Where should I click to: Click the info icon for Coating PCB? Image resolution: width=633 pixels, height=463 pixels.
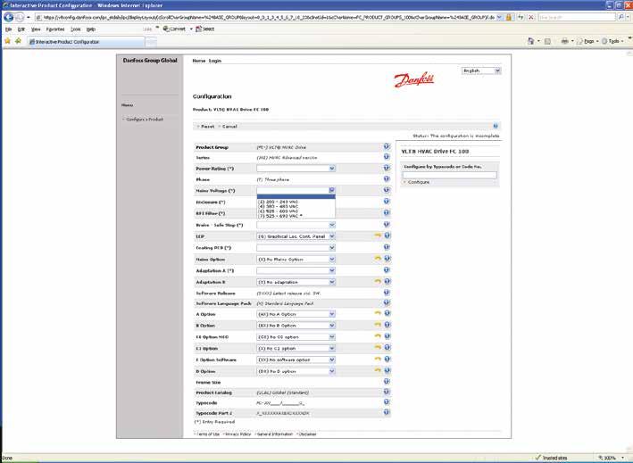(x=387, y=247)
